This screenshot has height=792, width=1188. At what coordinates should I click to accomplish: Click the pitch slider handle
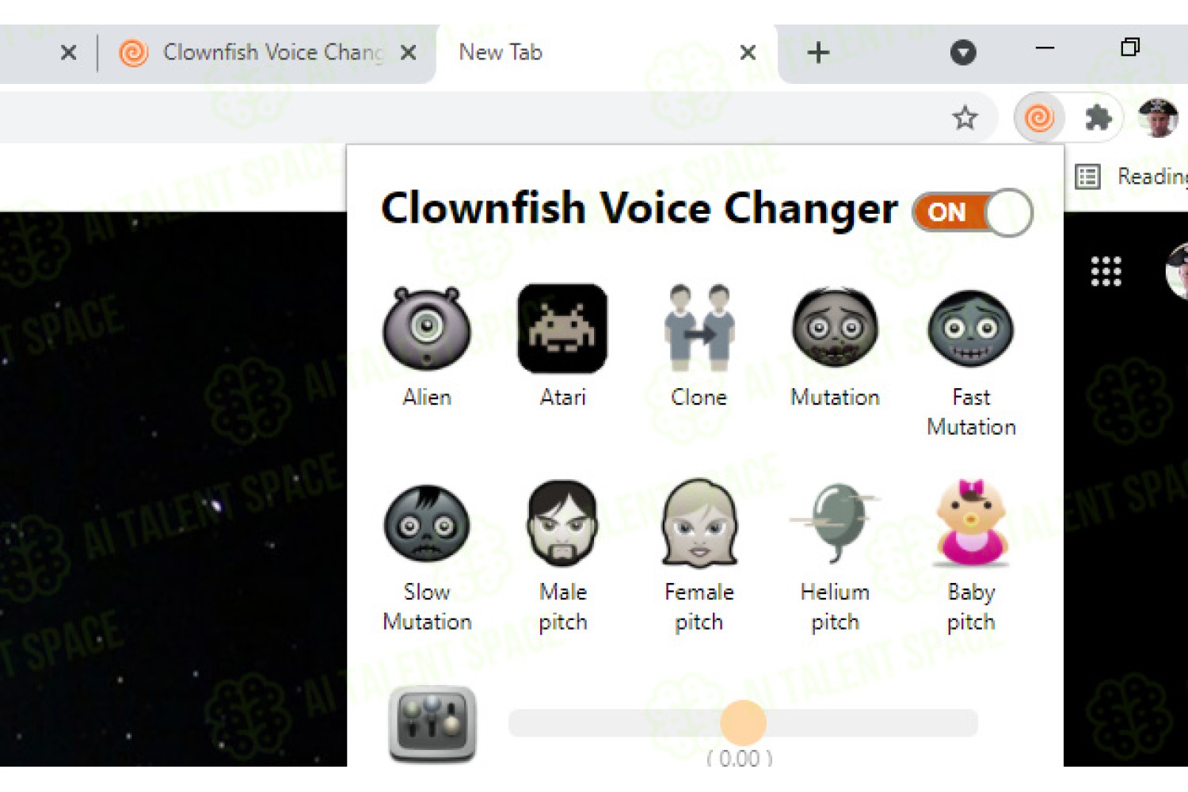click(743, 722)
